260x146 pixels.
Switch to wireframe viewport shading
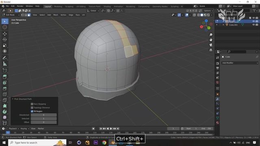pyautogui.click(x=199, y=15)
